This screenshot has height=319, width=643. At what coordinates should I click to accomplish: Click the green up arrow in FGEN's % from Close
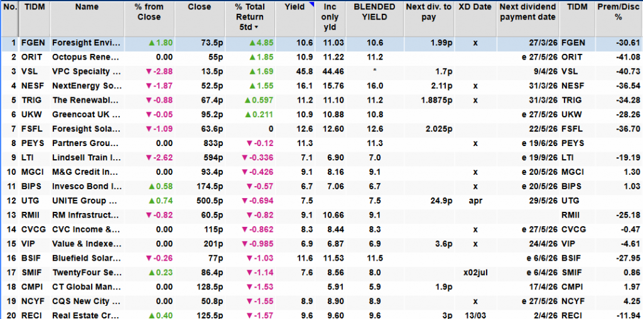click(151, 43)
